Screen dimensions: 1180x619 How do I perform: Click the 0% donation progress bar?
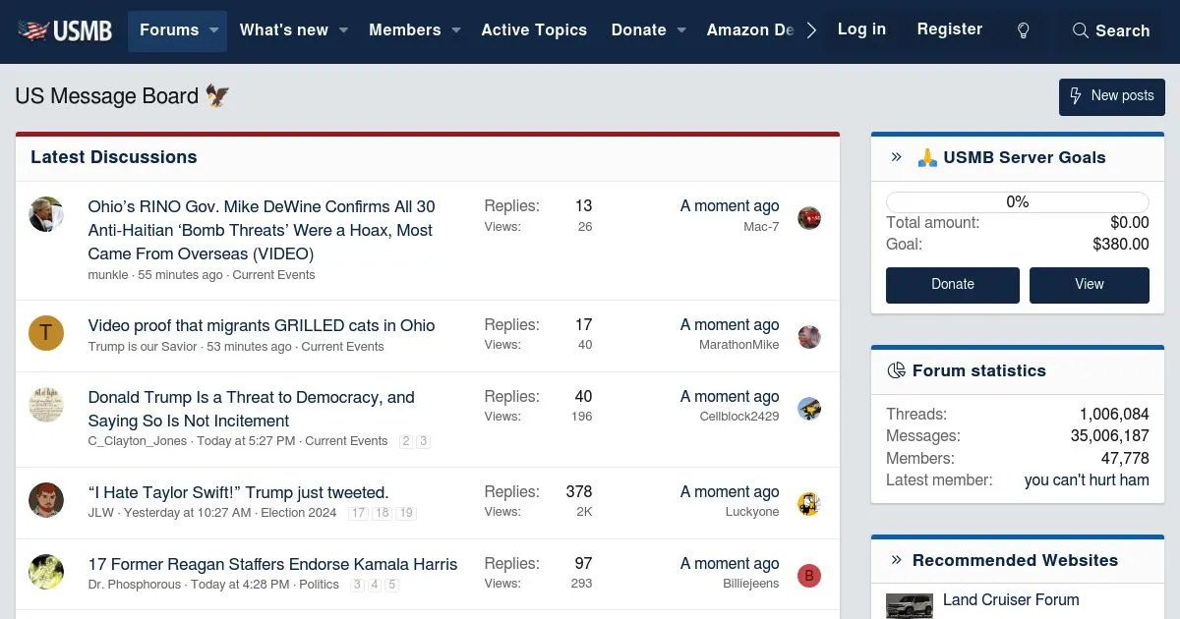click(x=1017, y=201)
